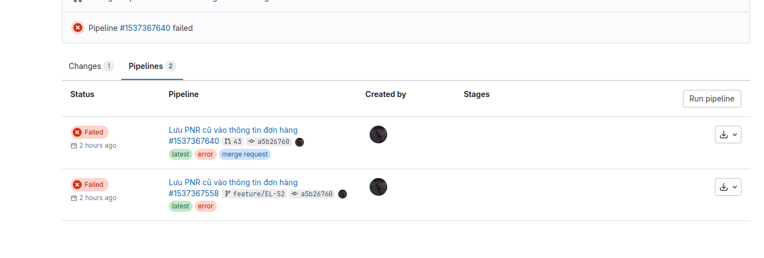Expand artifacts download dropdown for pipeline #1537367640

[728, 135]
